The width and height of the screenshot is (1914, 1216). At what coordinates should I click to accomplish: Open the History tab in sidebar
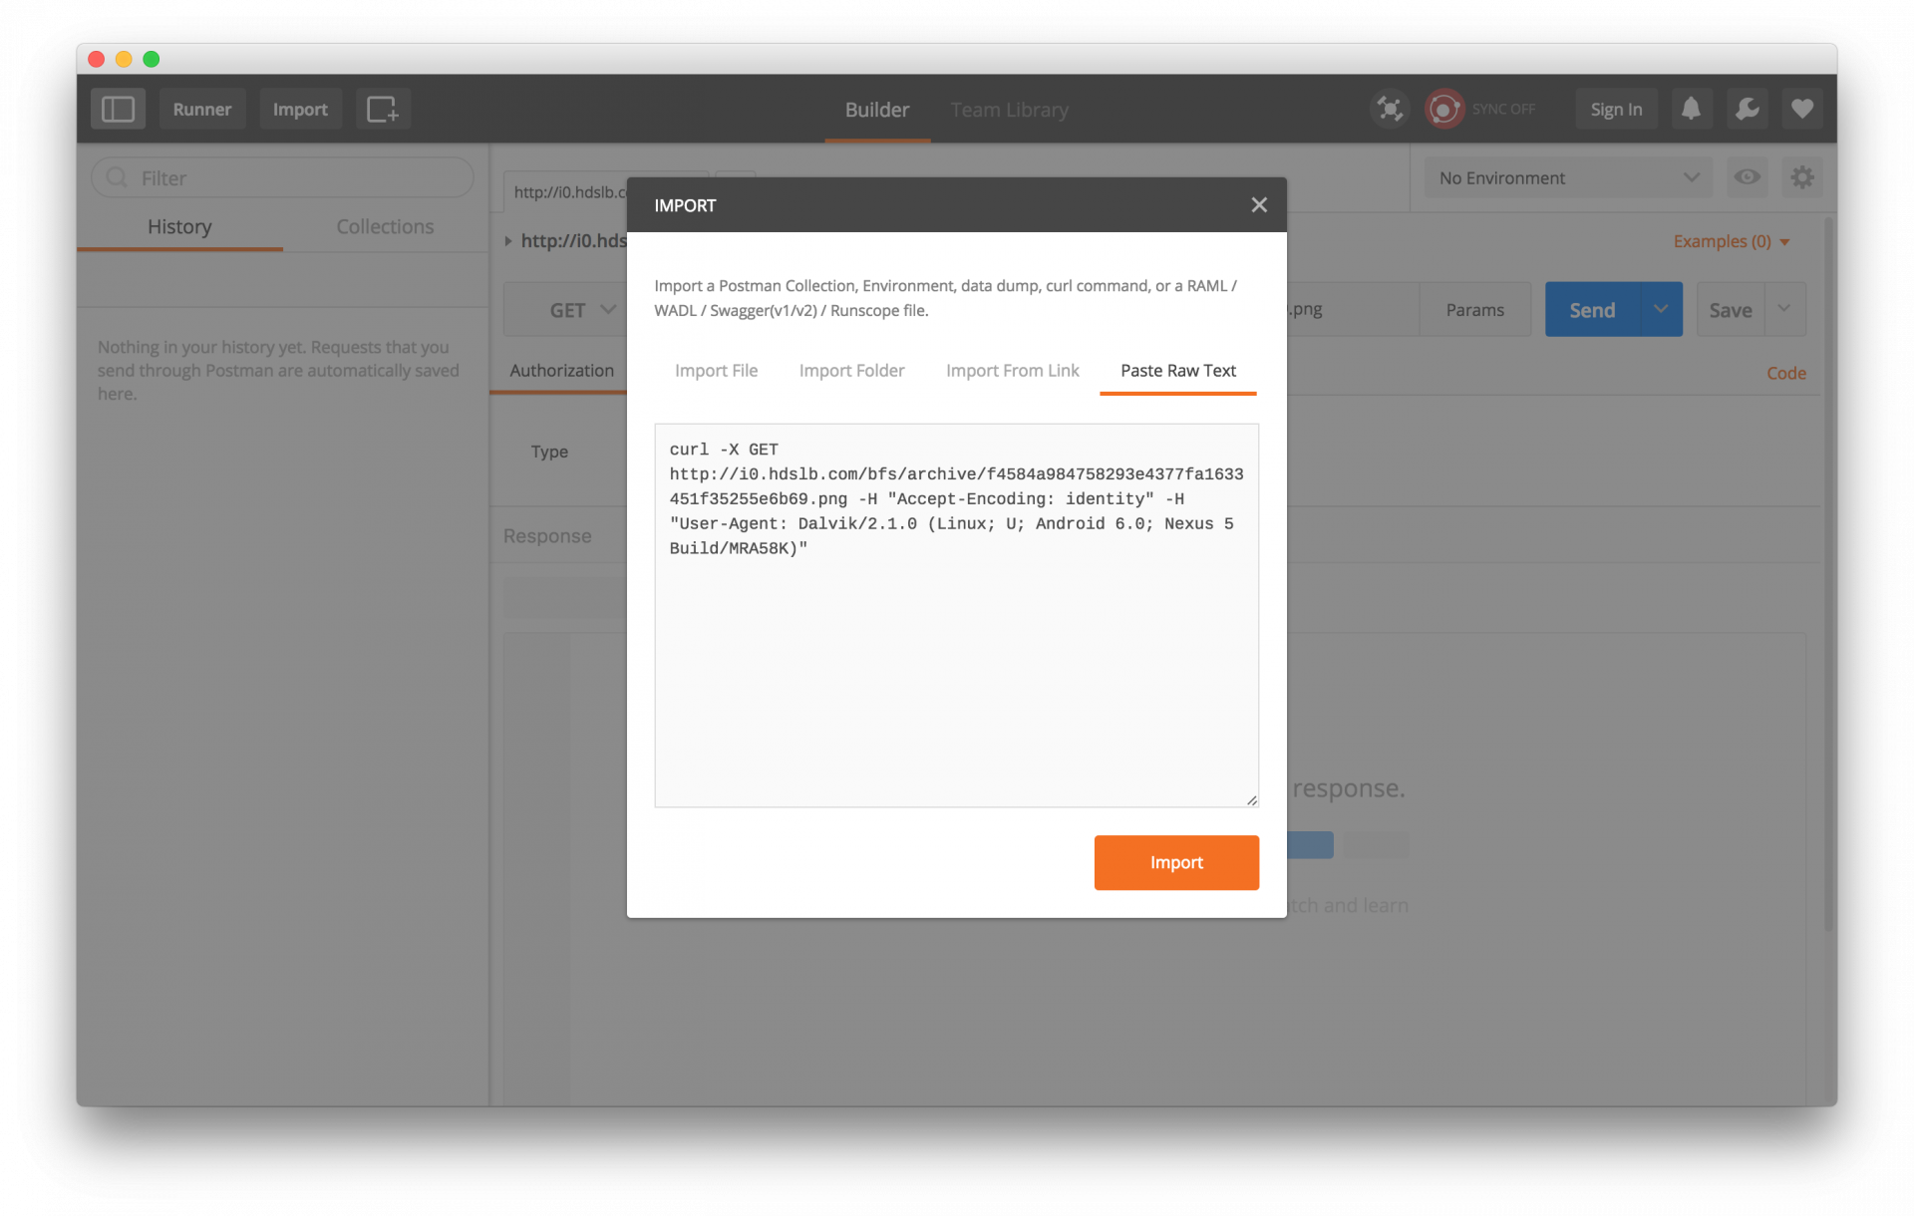[x=179, y=227]
